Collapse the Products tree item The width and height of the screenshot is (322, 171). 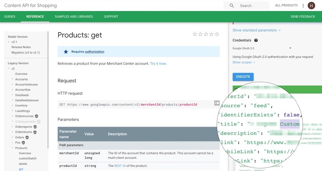click(12, 148)
